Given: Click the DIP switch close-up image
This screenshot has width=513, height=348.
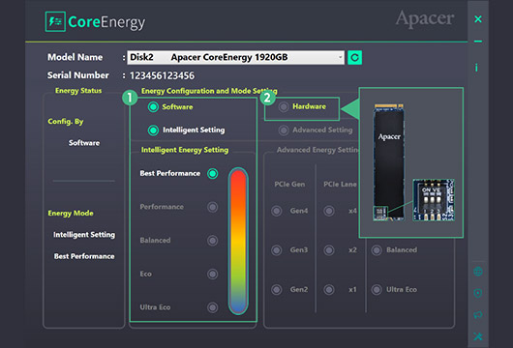Looking at the screenshot, I should coord(434,200).
